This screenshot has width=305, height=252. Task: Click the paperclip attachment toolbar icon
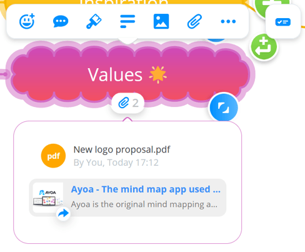194,21
